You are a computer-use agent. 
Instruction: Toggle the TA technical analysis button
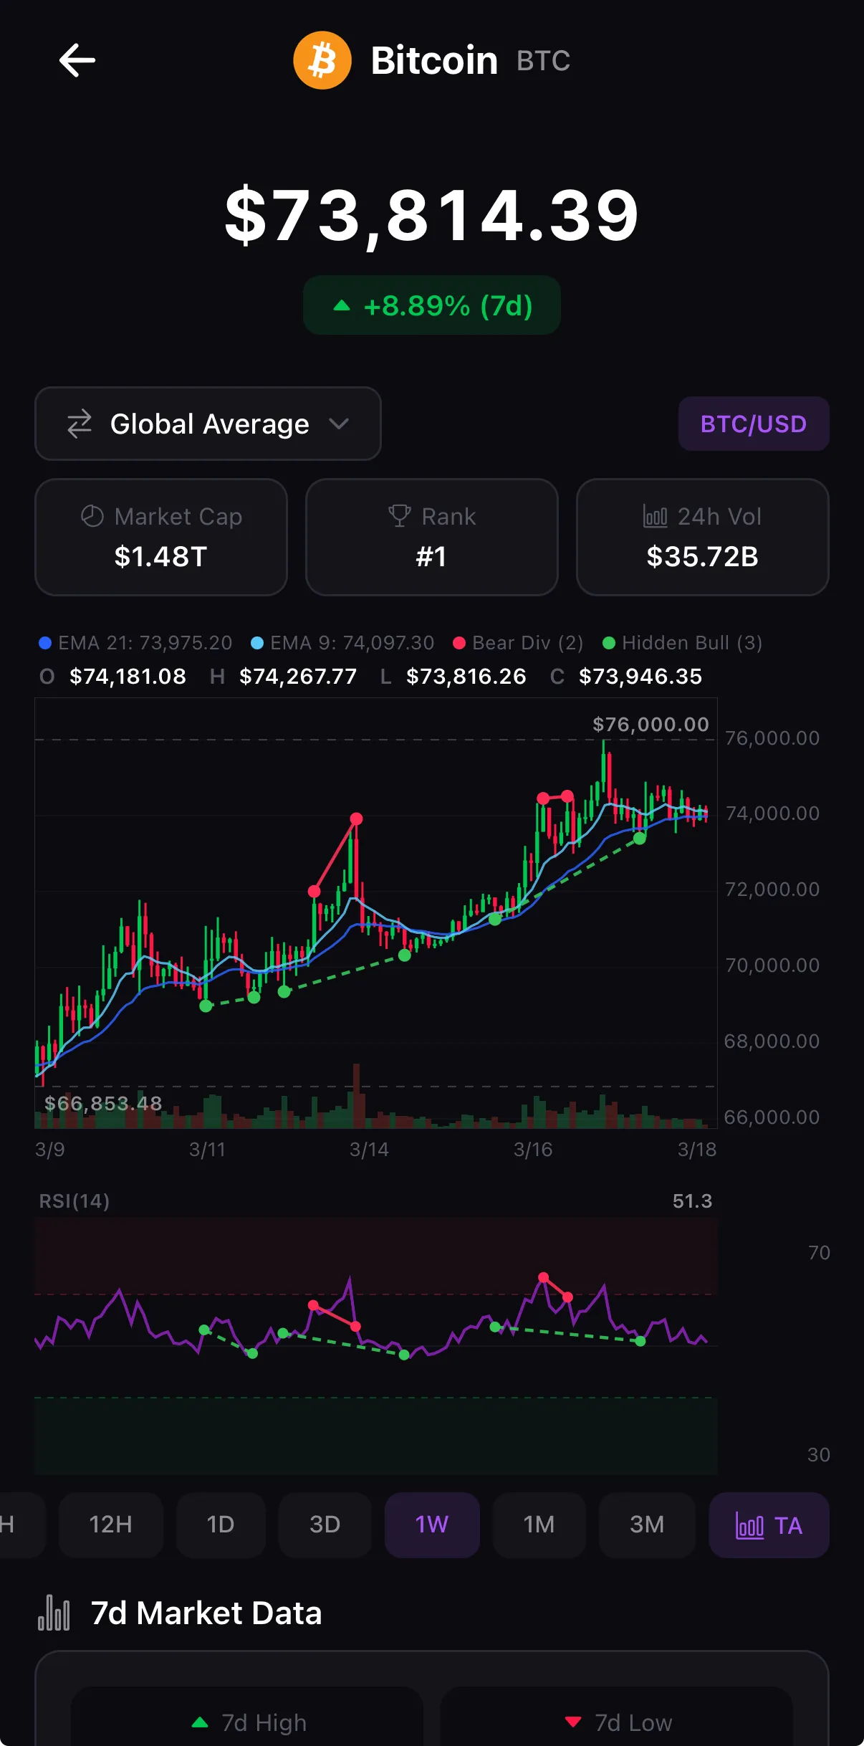pos(769,1525)
